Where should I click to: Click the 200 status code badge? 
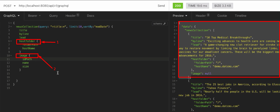pyautogui.click(x=178, y=6)
